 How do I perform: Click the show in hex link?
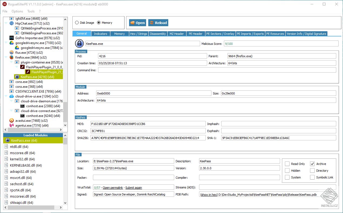[x=209, y=195]
